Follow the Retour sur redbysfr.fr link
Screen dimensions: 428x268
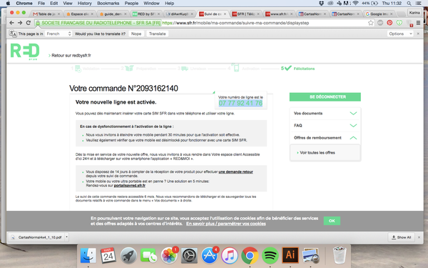[x=71, y=55]
